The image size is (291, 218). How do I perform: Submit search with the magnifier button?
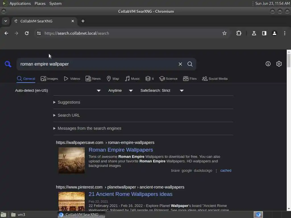(x=190, y=64)
